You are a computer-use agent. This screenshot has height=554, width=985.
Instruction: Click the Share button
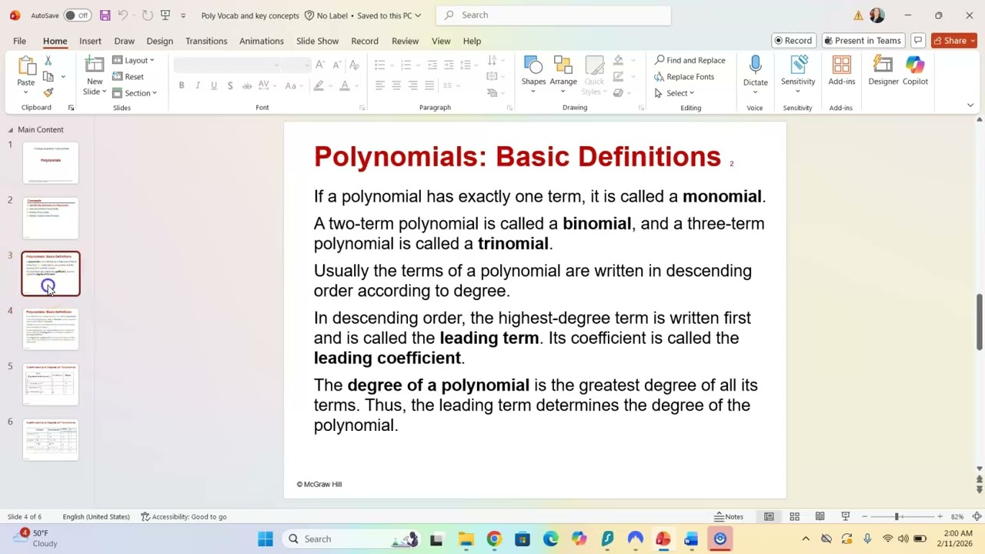954,41
